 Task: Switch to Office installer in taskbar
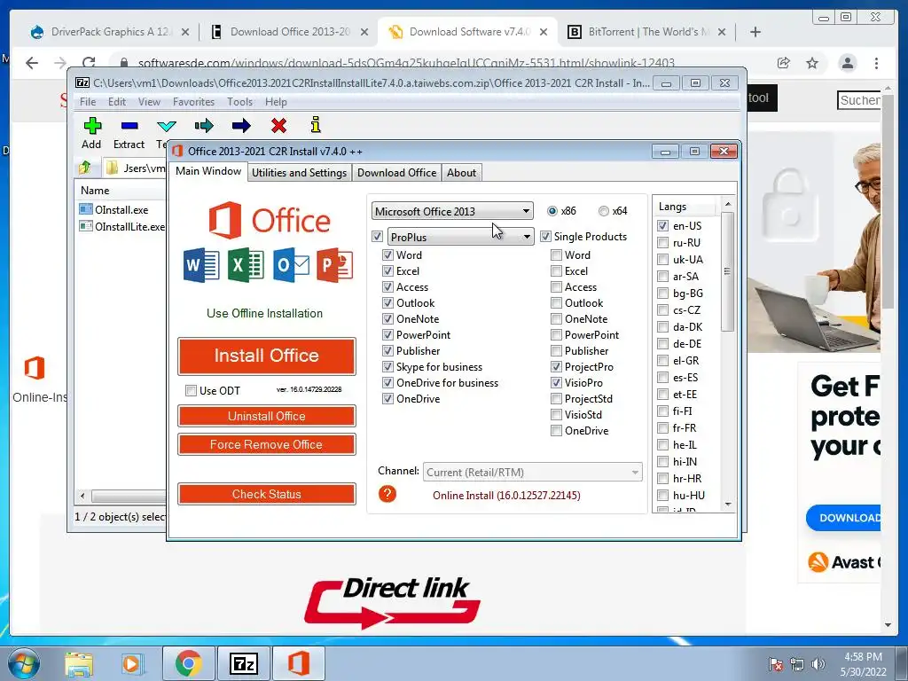[298, 663]
